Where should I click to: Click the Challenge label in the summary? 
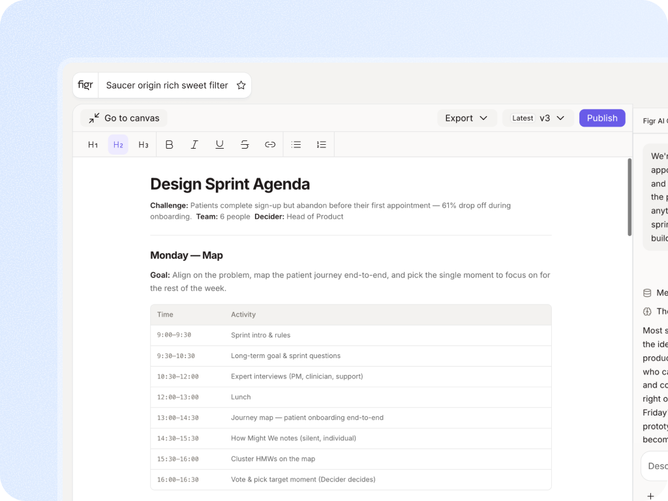point(169,205)
